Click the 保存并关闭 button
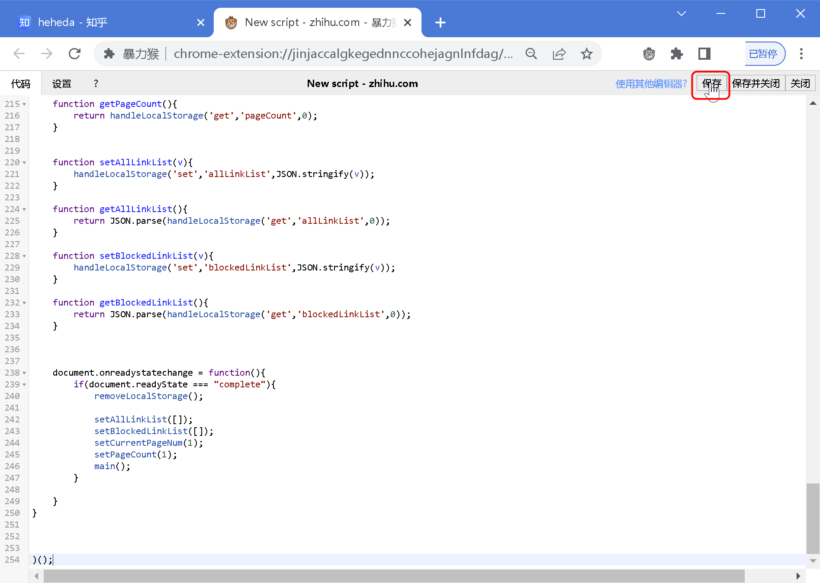 pyautogui.click(x=756, y=84)
